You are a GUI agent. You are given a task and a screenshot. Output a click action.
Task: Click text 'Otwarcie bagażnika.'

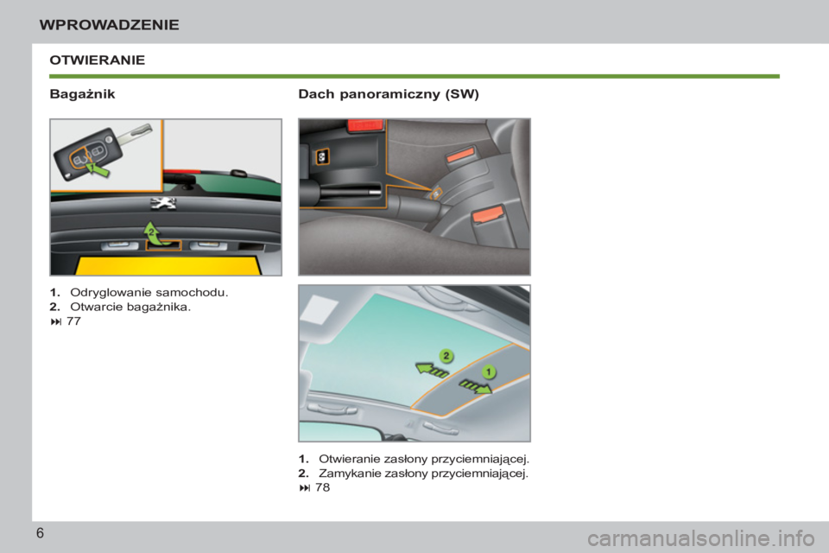click(130, 307)
